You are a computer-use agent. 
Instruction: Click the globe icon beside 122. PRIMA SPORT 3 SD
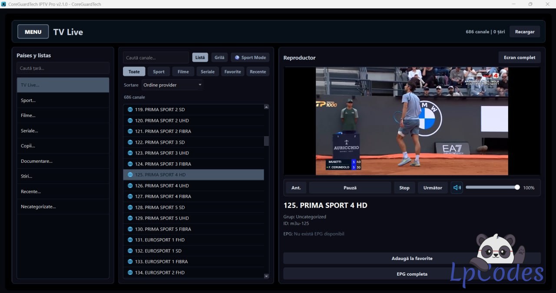coord(130,142)
